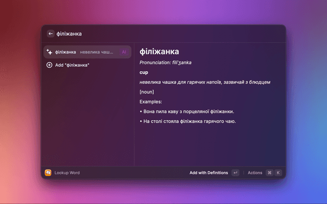The image size is (327, 204).
Task: Click the Command key symbol in footer
Action: (269, 173)
